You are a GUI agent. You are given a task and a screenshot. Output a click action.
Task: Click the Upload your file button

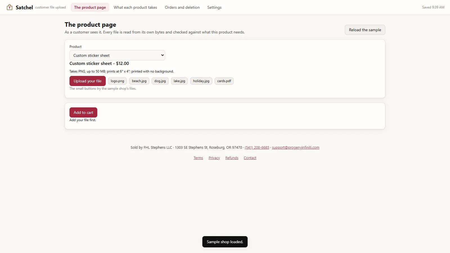pyautogui.click(x=87, y=81)
